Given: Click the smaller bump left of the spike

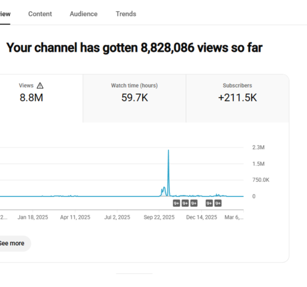Looking at the screenshot, I should pos(164,190).
